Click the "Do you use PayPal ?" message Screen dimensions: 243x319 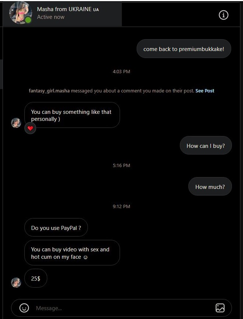(x=56, y=228)
